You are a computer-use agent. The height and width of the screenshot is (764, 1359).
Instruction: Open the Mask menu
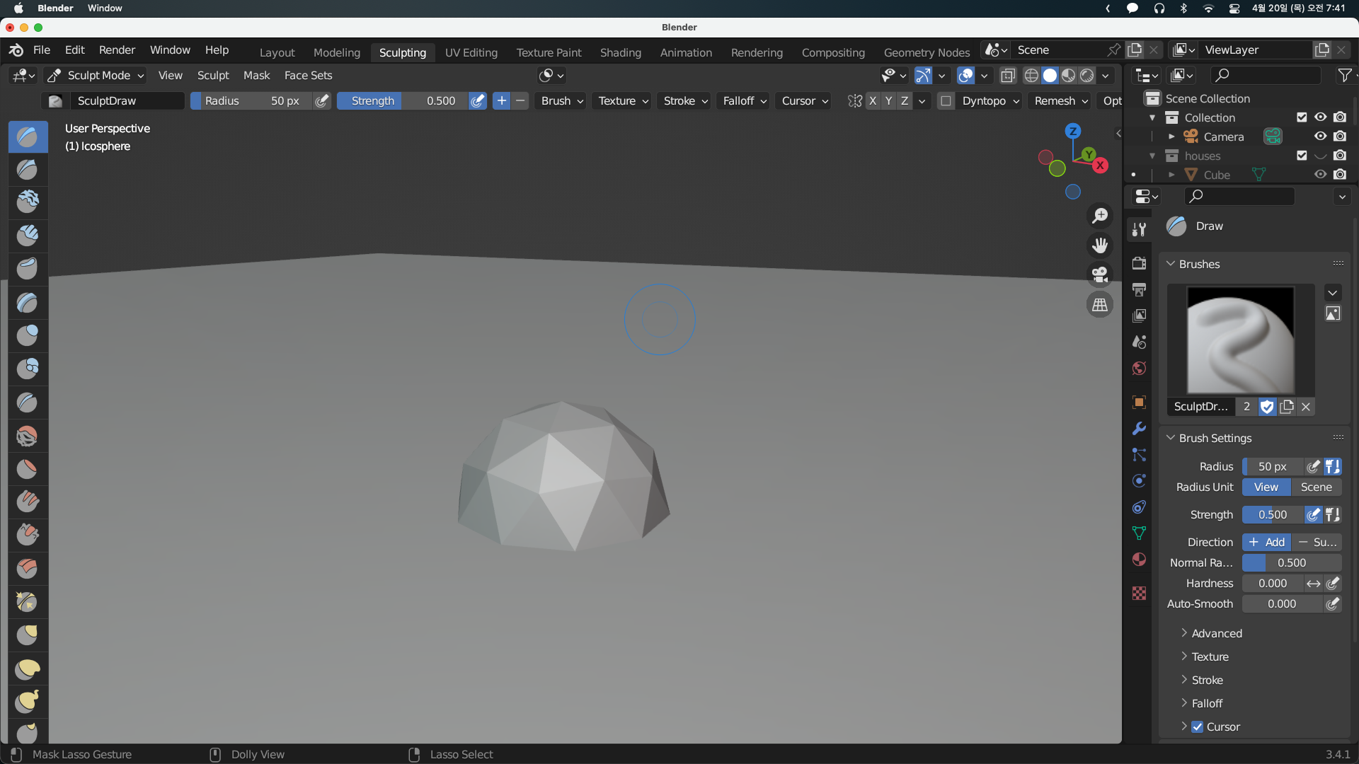click(x=256, y=75)
